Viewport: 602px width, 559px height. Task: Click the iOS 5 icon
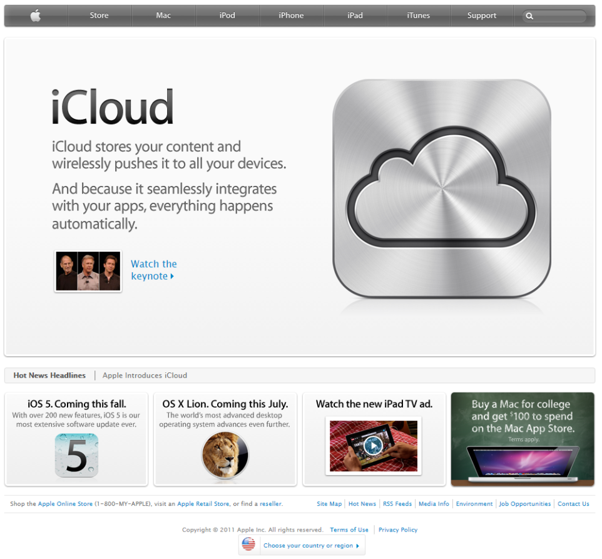tap(76, 455)
